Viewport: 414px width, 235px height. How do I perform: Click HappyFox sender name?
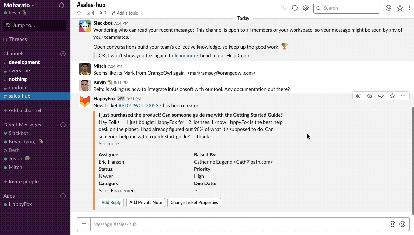click(104, 98)
